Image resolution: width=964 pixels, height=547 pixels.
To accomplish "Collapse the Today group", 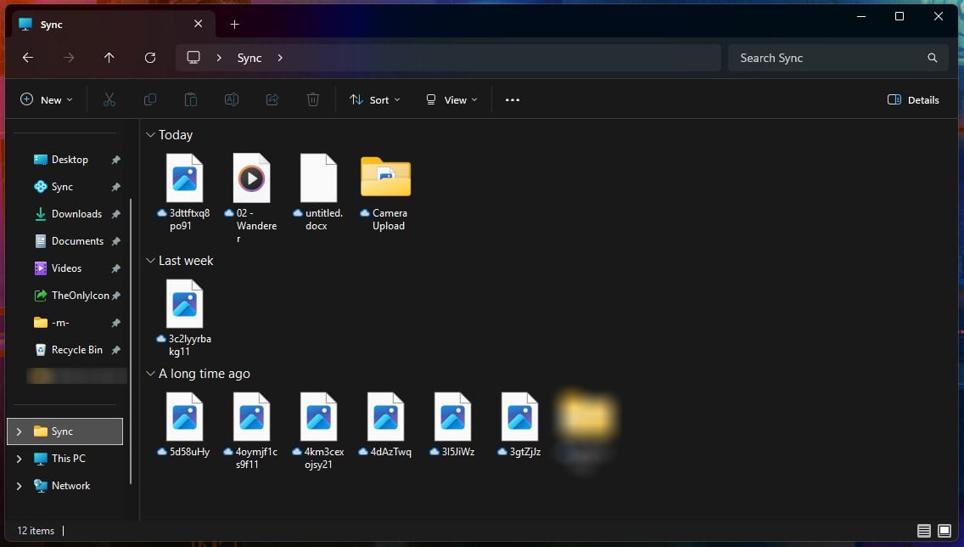I will 150,135.
